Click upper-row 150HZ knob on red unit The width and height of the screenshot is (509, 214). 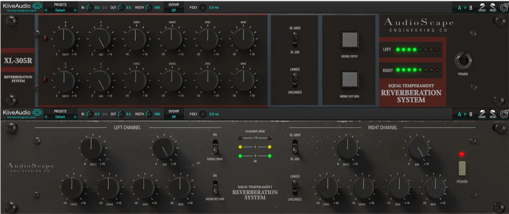135,38
